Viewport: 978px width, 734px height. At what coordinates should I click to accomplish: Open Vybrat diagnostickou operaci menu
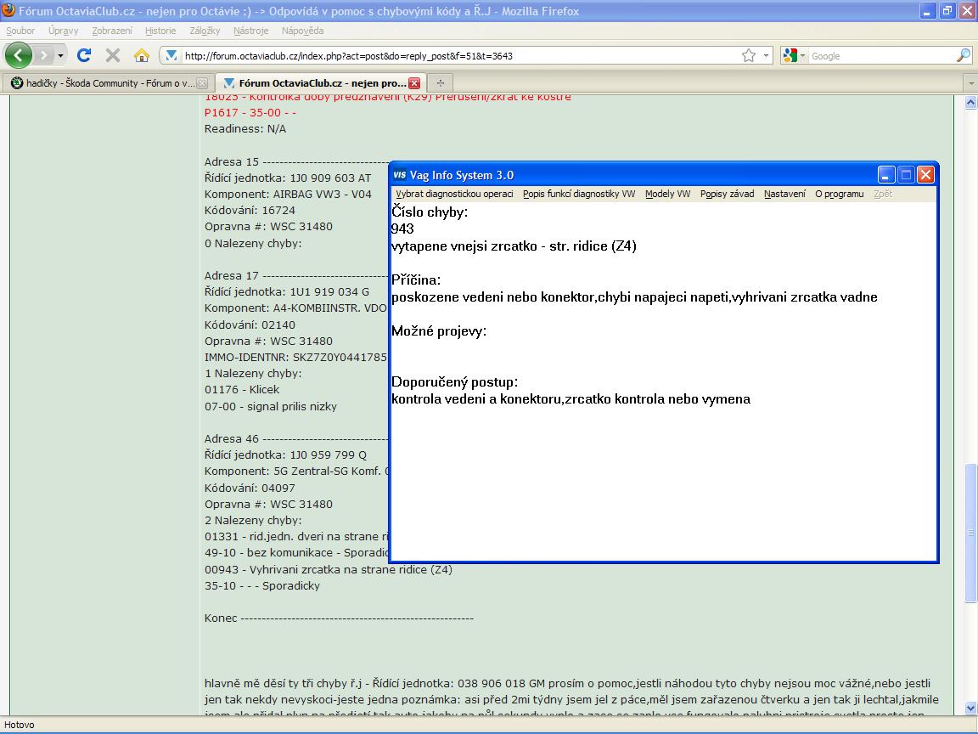tap(454, 194)
